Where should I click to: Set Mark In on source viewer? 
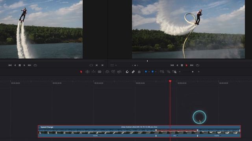[96, 65]
